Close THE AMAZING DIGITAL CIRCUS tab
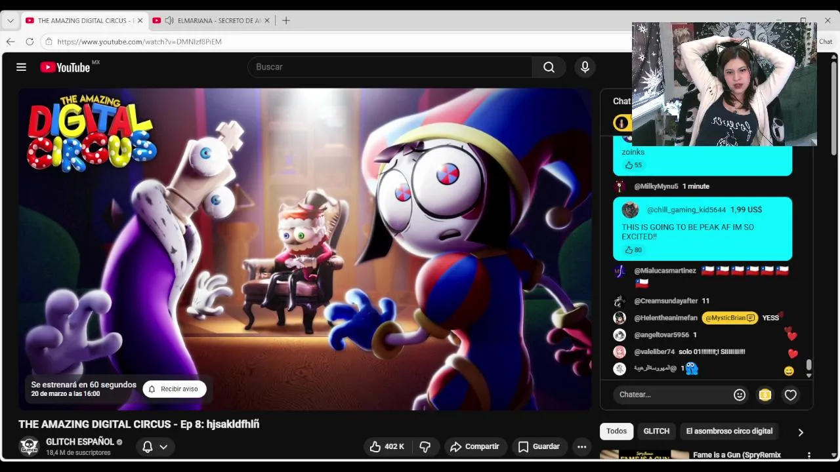840x472 pixels. pos(140,20)
